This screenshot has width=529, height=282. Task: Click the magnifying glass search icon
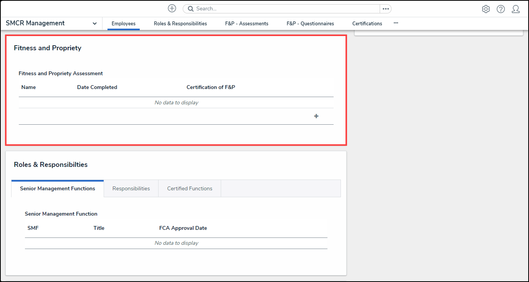(x=191, y=9)
